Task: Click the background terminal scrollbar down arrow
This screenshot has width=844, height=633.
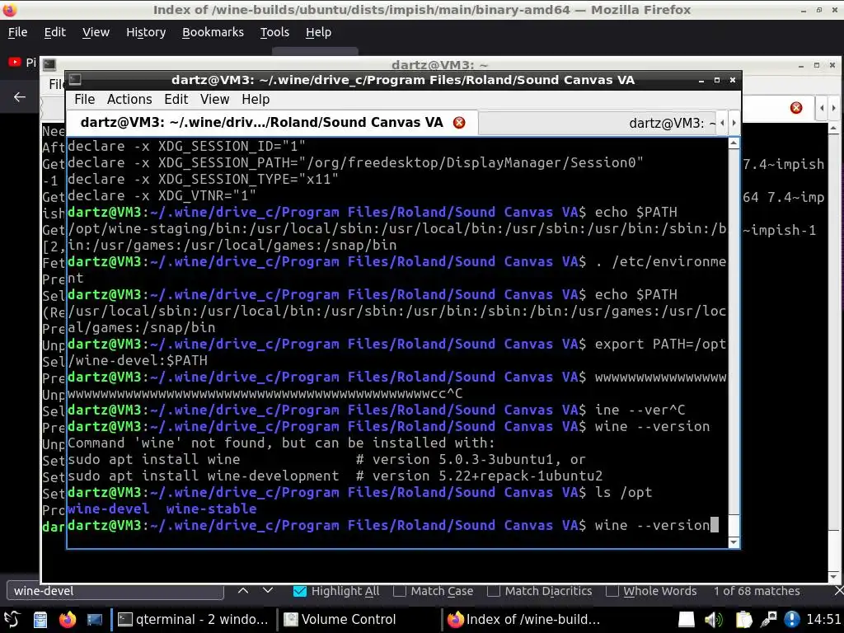Action: click(x=833, y=576)
